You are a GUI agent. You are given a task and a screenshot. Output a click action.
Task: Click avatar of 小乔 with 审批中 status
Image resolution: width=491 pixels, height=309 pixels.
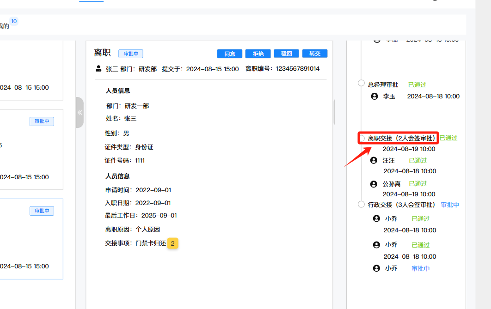(376, 268)
